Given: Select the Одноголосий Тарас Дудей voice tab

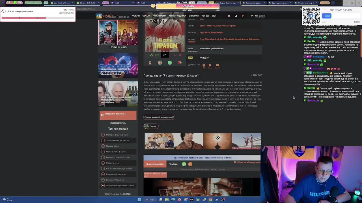Looking at the screenshot, I should [x=155, y=175].
